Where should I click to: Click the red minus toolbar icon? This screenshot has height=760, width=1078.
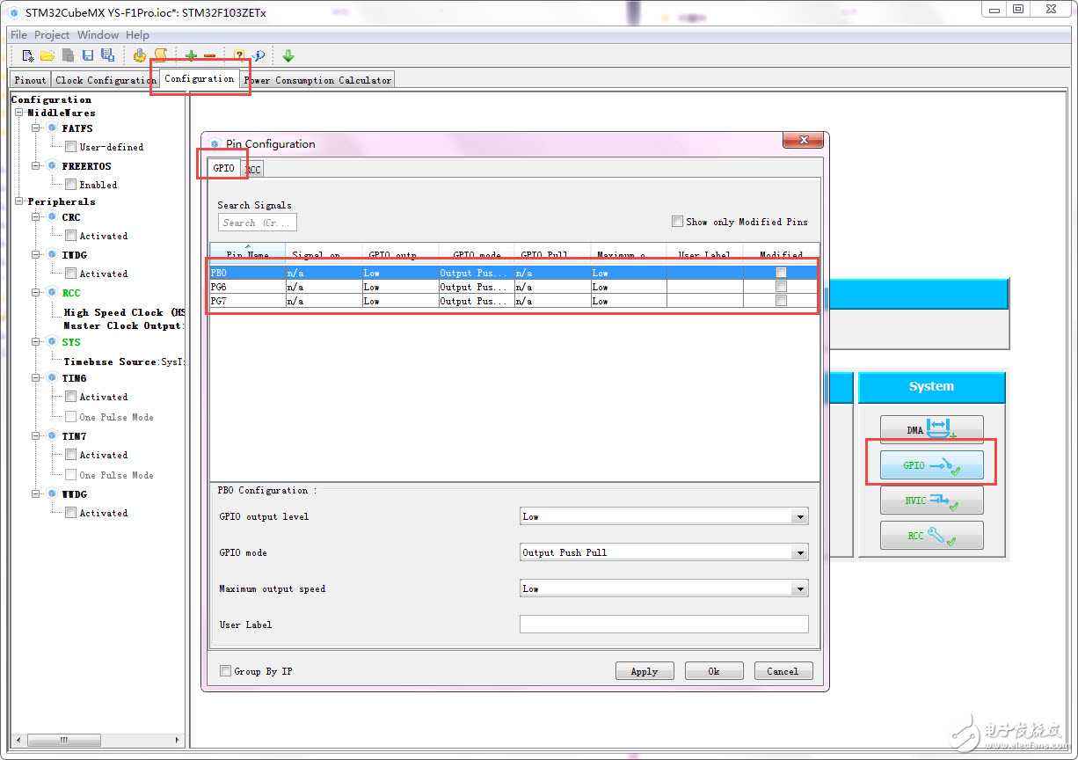(x=209, y=55)
